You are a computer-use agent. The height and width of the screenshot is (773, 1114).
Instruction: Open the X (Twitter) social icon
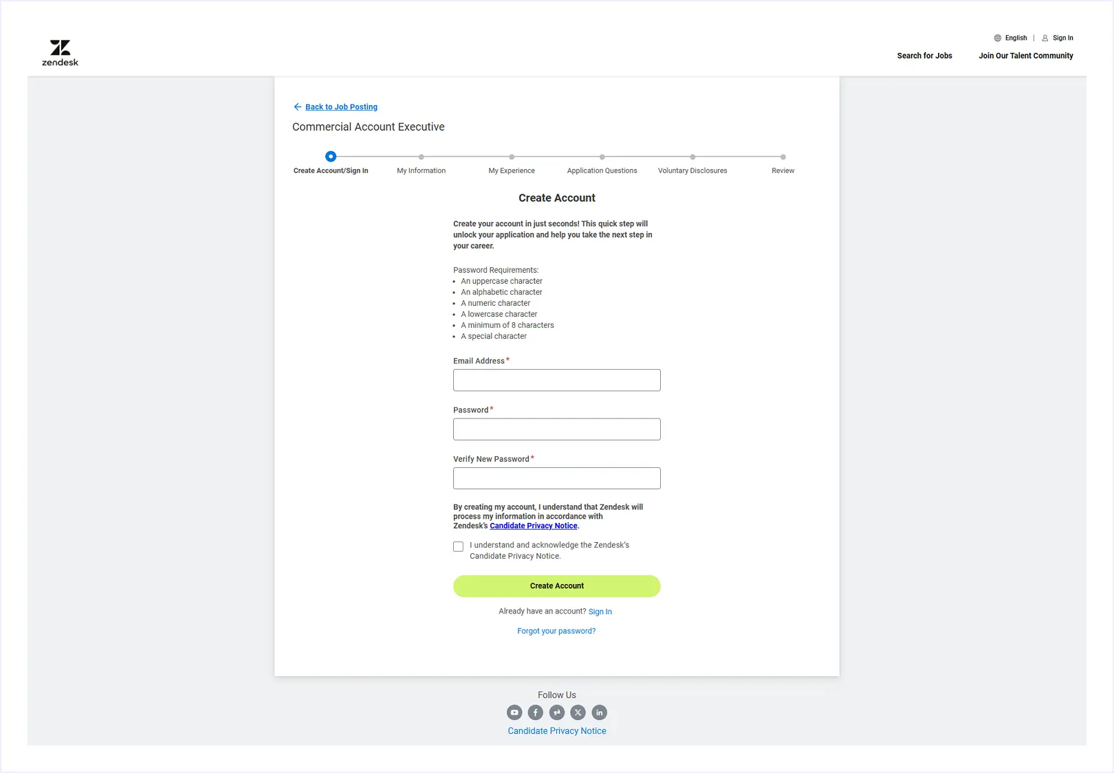578,713
